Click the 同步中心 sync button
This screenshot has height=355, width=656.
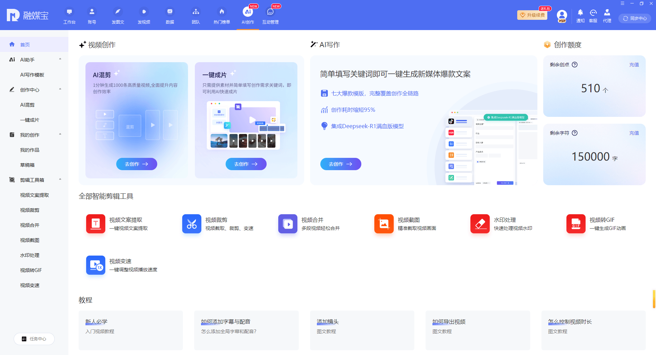tap(635, 18)
